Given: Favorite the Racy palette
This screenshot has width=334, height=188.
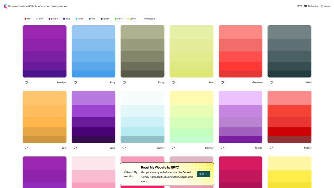Looking at the screenshot, I should coord(75,83).
